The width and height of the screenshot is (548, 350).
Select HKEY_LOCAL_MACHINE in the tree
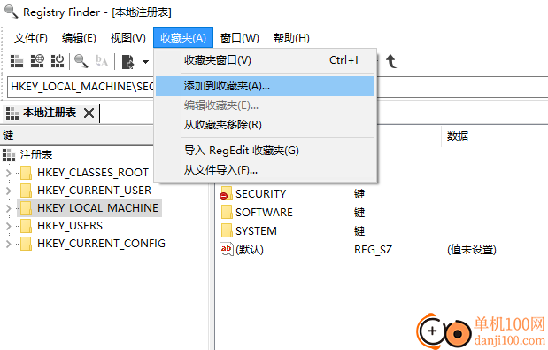tap(98, 208)
